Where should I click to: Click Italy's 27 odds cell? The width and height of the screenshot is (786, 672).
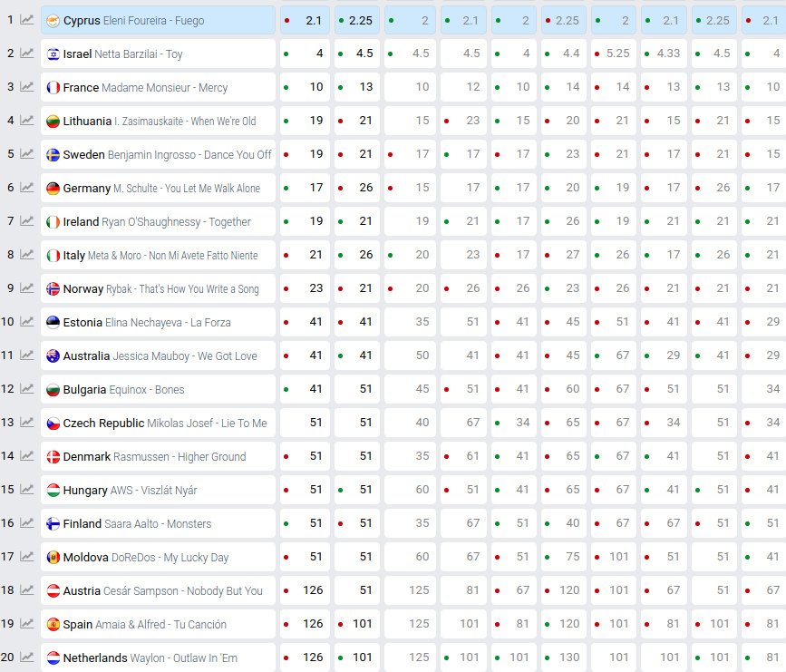coord(564,255)
